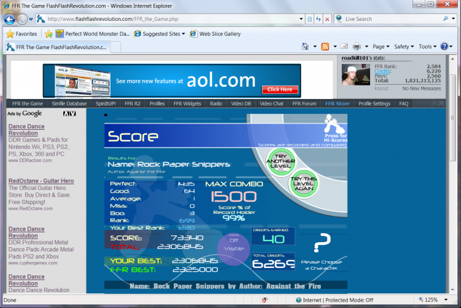Click the Print icon in the toolbar
The height and width of the screenshot is (308, 461).
[x=357, y=47]
